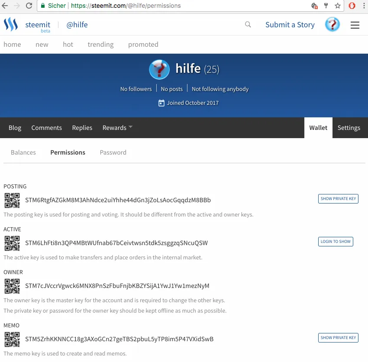Open the promoted feed

[x=143, y=44]
